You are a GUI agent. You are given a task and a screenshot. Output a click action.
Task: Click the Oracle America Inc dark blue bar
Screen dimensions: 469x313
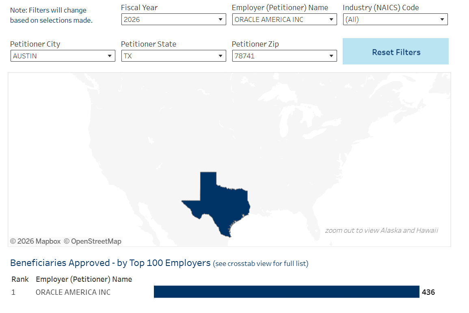coord(286,292)
